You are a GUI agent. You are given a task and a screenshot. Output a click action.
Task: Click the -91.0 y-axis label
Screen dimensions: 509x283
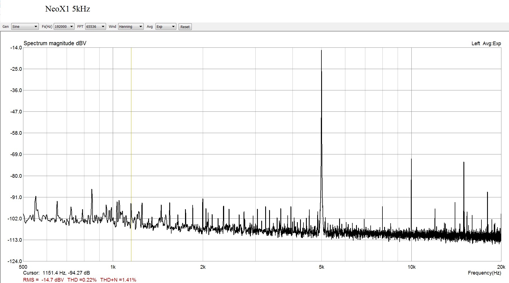coord(16,197)
